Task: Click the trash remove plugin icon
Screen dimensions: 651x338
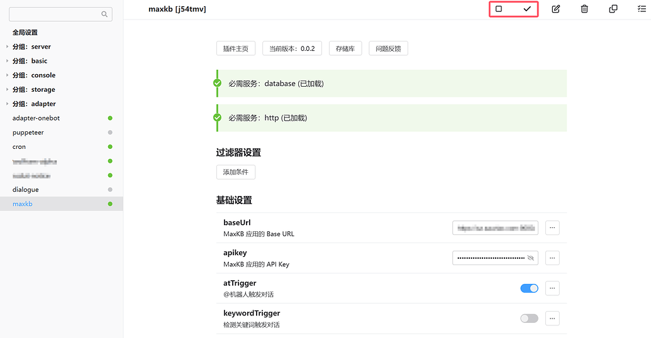Action: coord(584,9)
